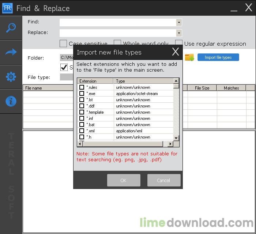Click the horizontal scrollbar right arrow

170,144
